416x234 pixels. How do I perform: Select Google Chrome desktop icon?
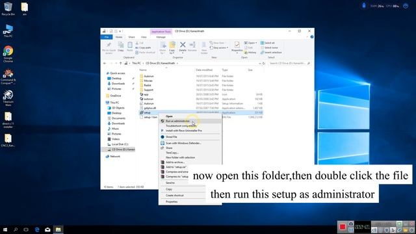coord(8,55)
